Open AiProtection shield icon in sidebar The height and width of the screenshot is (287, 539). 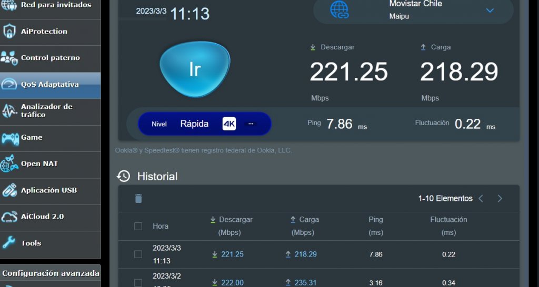[9, 31]
